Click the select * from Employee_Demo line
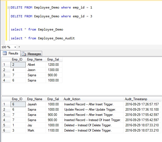Screen dimensions: 162x142 click(x=37, y=29)
